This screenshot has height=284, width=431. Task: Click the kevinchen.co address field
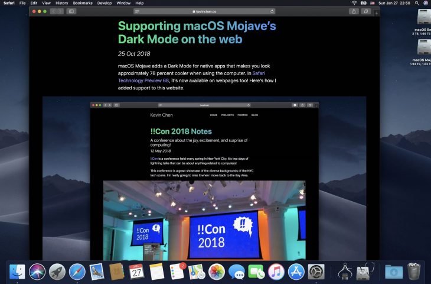point(204,11)
